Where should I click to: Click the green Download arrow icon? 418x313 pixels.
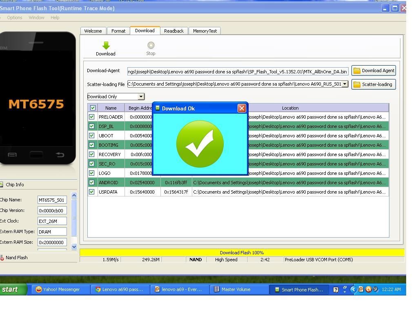(106, 46)
